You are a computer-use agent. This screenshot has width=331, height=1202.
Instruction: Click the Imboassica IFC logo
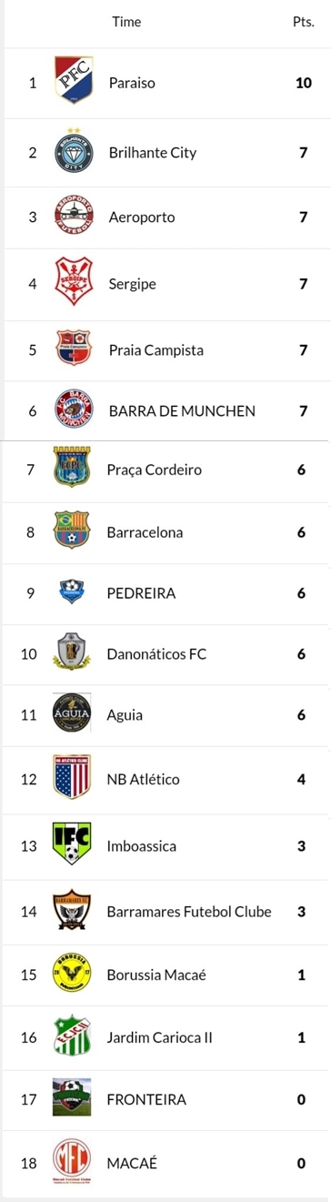coord(72,845)
